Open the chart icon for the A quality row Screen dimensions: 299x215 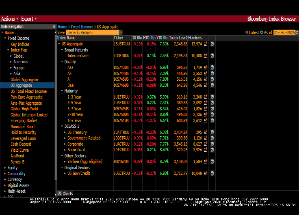[212, 80]
